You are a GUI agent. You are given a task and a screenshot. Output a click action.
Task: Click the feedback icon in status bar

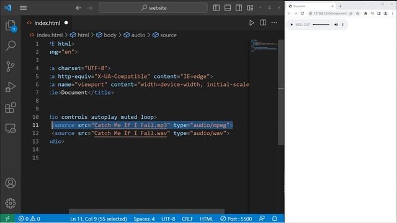(262, 219)
